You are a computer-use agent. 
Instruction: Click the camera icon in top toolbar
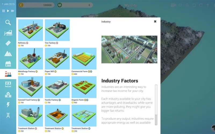pos(173,5)
